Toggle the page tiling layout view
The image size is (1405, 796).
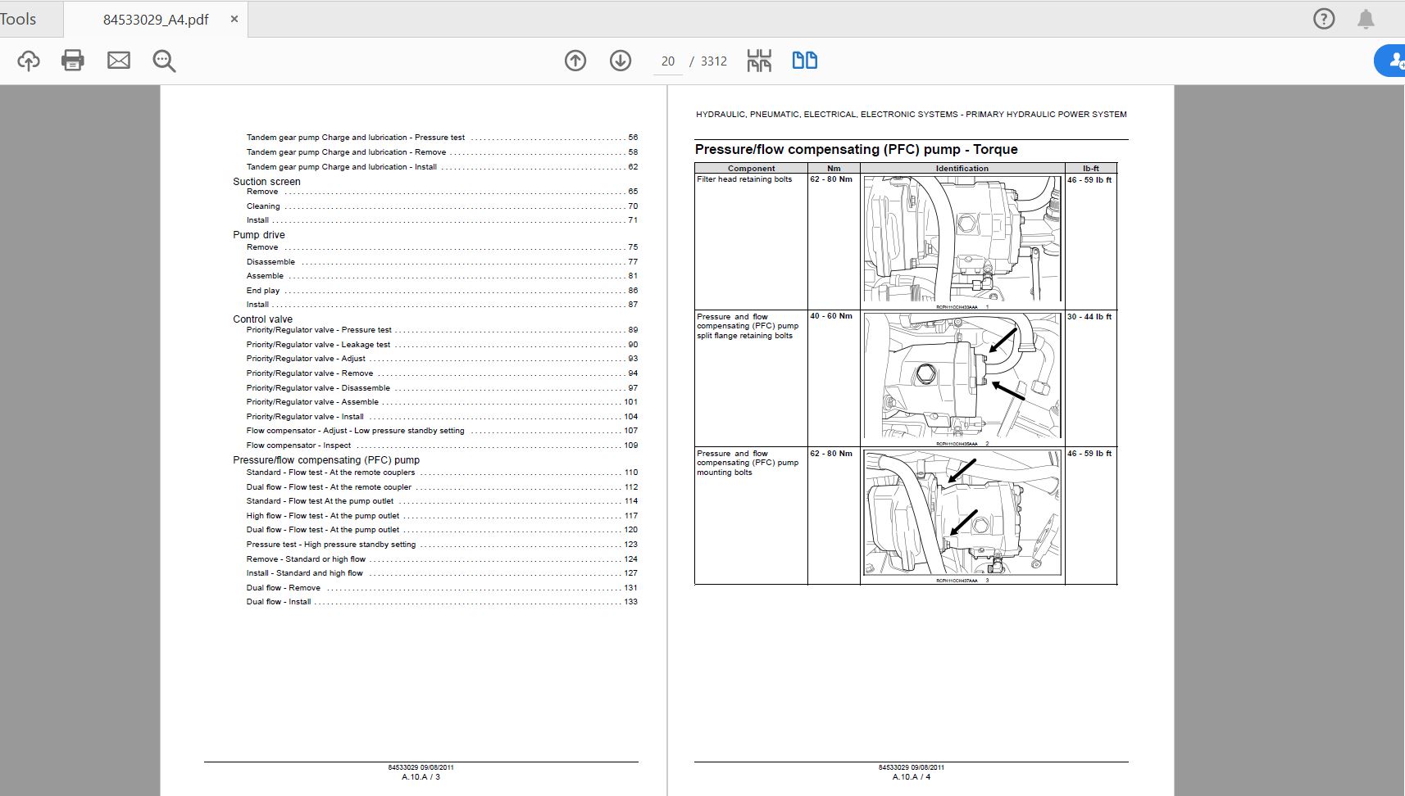[759, 60]
